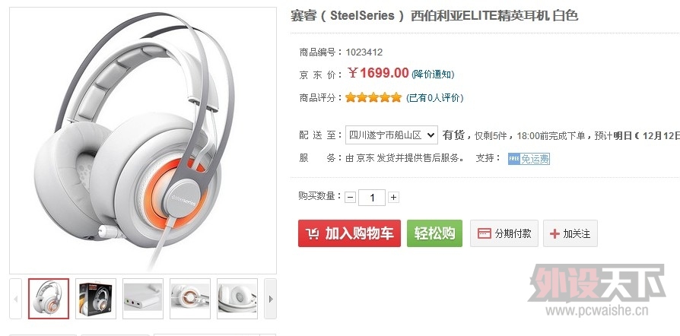
Task: Click the FREE 免运费 badge
Action: pyautogui.click(x=529, y=159)
